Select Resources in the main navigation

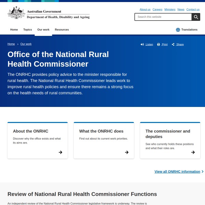(x=62, y=30)
